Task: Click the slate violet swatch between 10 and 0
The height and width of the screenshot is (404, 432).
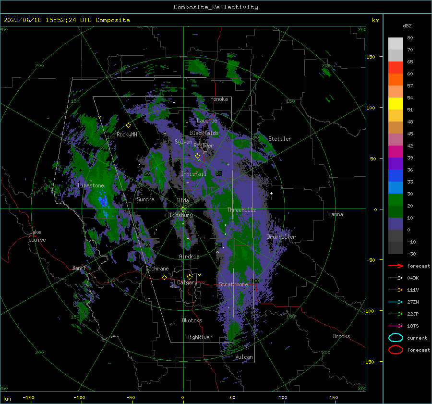Action: [396, 224]
